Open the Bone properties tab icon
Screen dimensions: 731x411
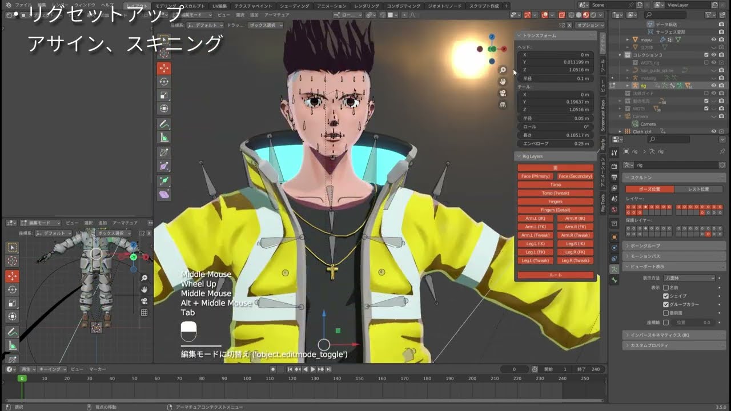(614, 280)
